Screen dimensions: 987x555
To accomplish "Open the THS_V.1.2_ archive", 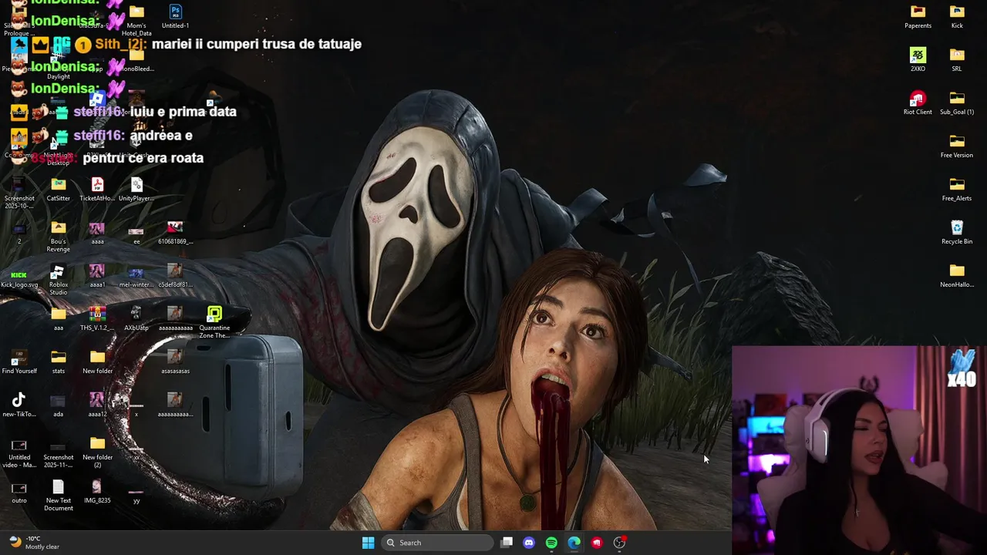I will pyautogui.click(x=97, y=314).
